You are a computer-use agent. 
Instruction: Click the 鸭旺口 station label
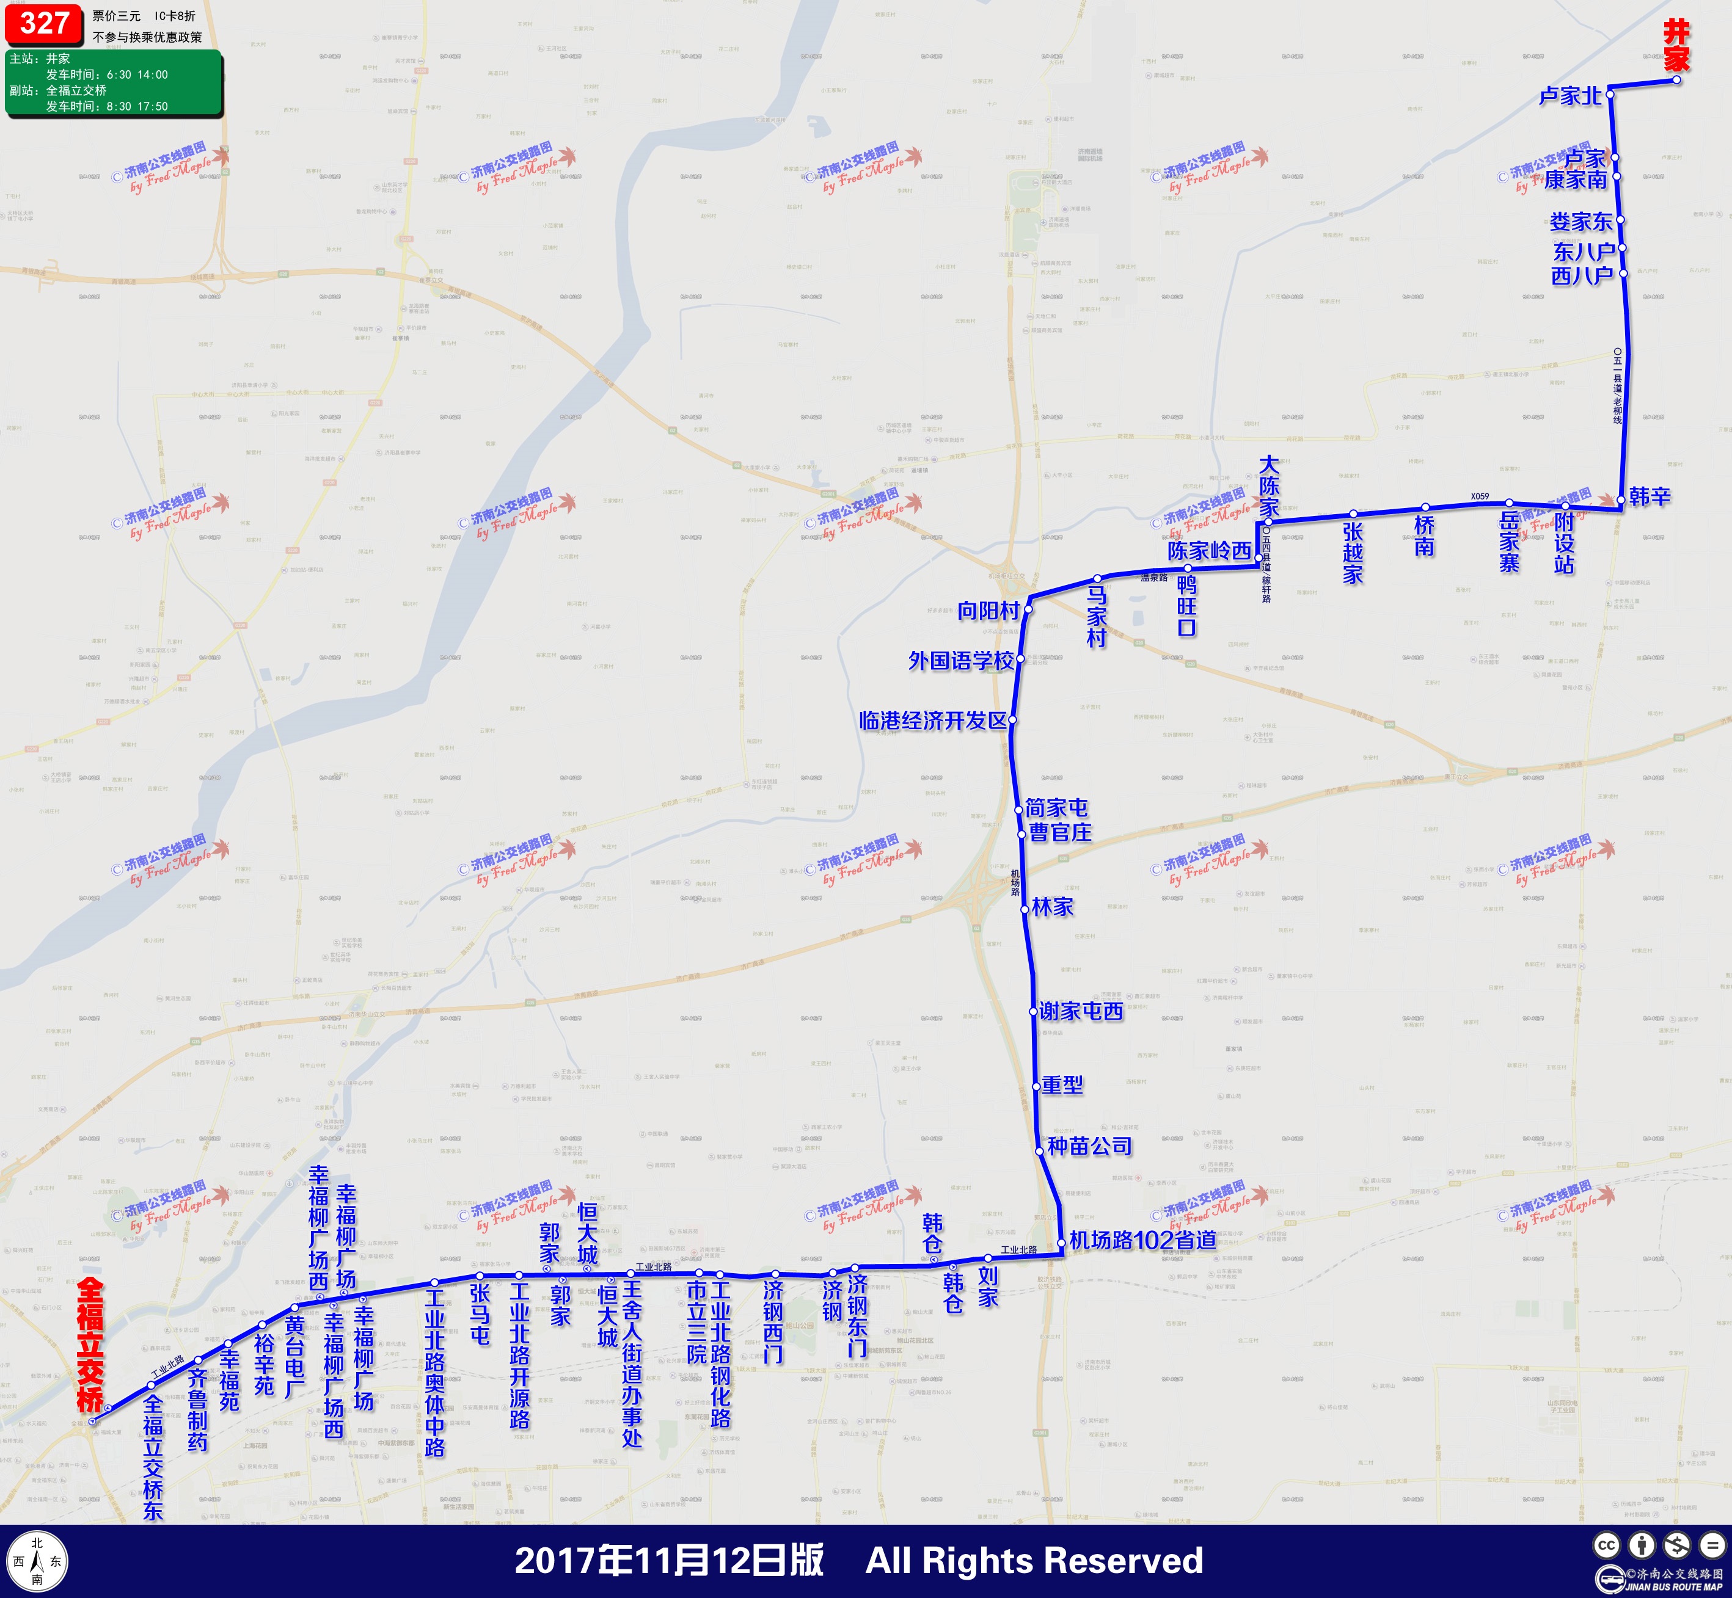coord(1187,605)
